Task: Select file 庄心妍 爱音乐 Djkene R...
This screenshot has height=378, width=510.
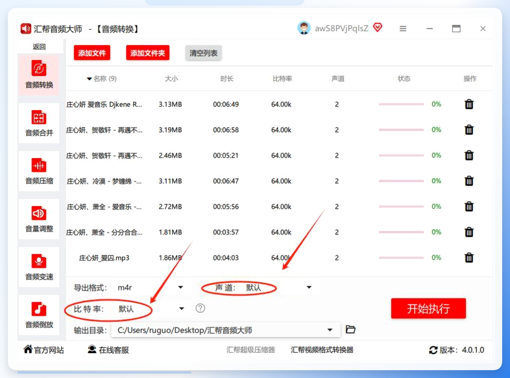Action: tap(104, 104)
